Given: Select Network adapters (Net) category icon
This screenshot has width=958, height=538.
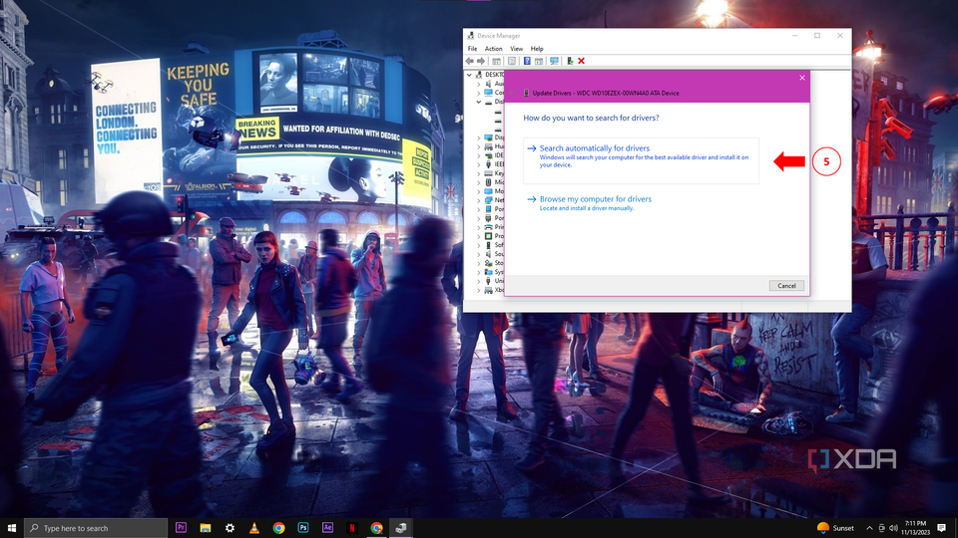Looking at the screenshot, I should click(489, 200).
